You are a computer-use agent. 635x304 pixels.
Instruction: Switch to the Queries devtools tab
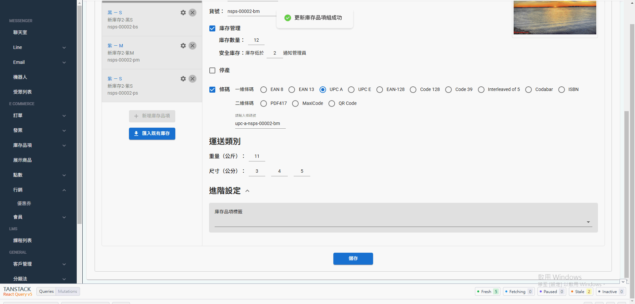pos(46,291)
